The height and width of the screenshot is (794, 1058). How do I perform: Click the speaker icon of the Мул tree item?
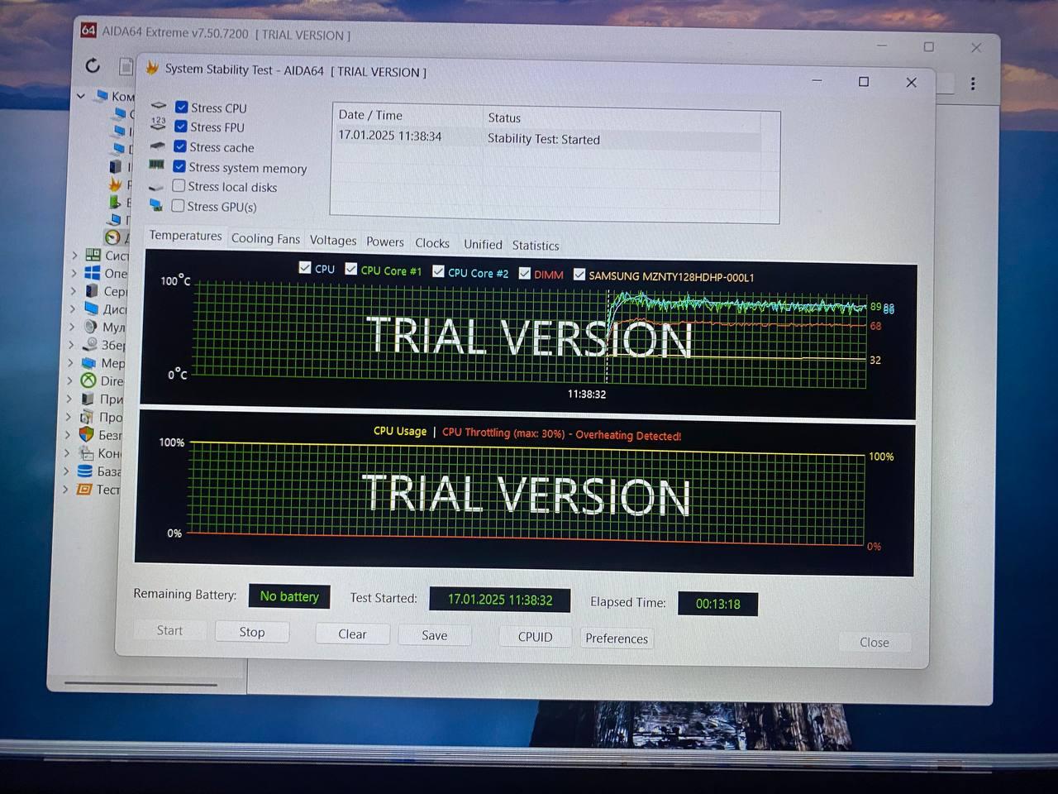pos(90,327)
